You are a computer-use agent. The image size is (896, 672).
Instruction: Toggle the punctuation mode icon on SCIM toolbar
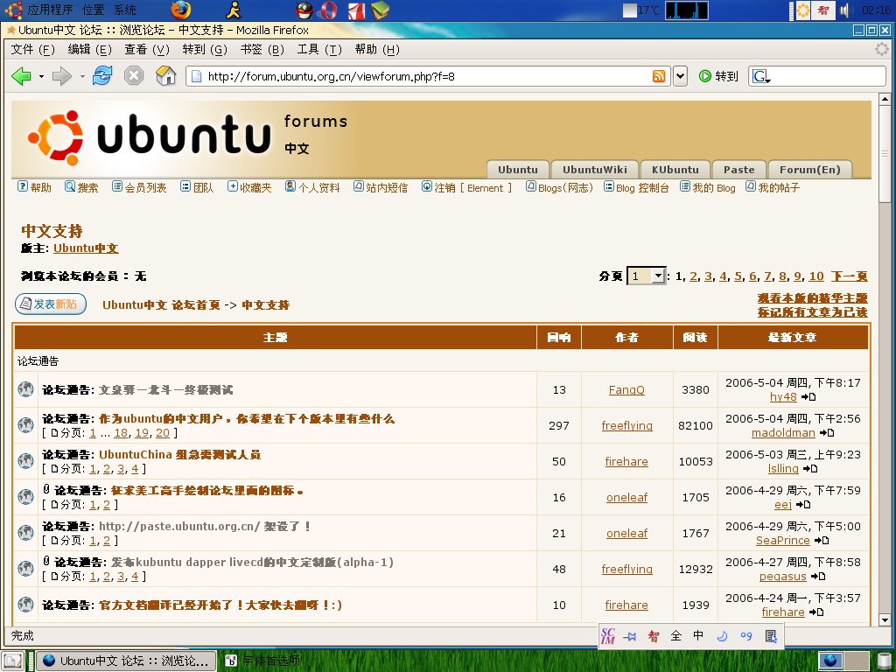pyautogui.click(x=746, y=636)
